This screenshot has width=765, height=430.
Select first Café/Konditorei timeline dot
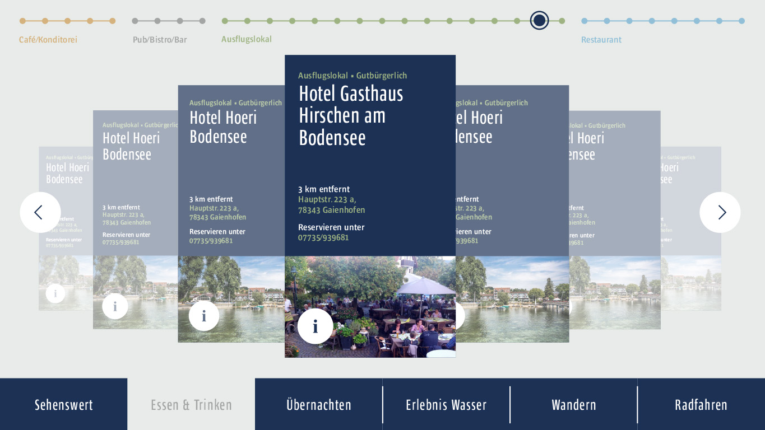coord(22,21)
